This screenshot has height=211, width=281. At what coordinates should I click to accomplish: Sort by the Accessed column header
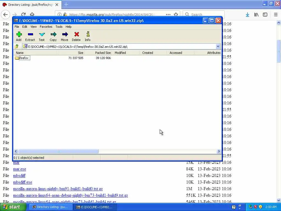(x=181, y=53)
